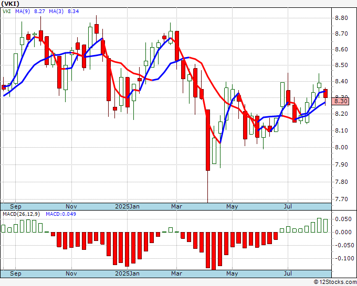This screenshot has width=357, height=286.
Task: Click the last red candlestick near 8.30
Action: [x=325, y=93]
